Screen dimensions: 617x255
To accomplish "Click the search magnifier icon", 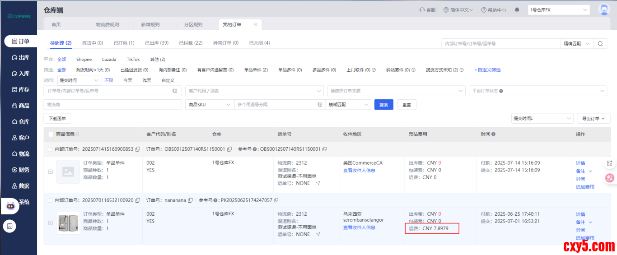I will point(600,44).
